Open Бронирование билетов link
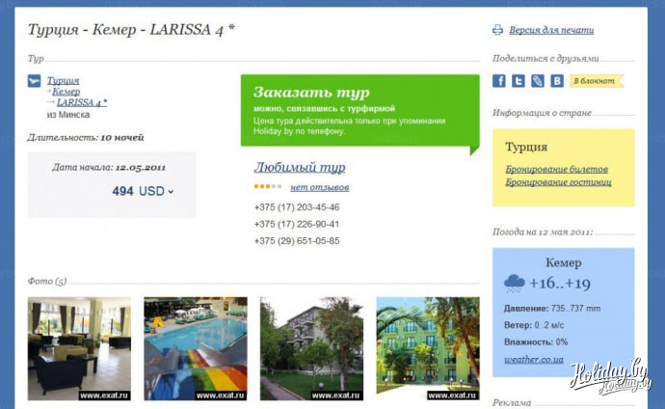The image size is (665, 409). pos(556,169)
